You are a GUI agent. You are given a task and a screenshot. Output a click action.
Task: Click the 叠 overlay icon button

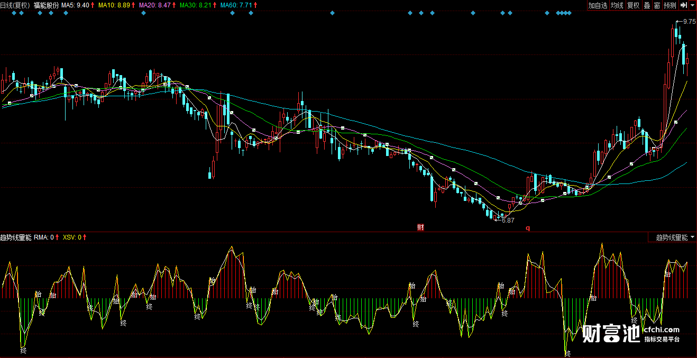(647, 5)
